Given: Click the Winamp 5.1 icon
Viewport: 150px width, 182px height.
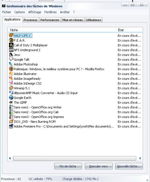Looking at the screenshot, I should click(x=11, y=88).
